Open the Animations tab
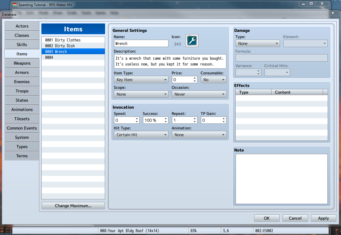 (x=22, y=110)
